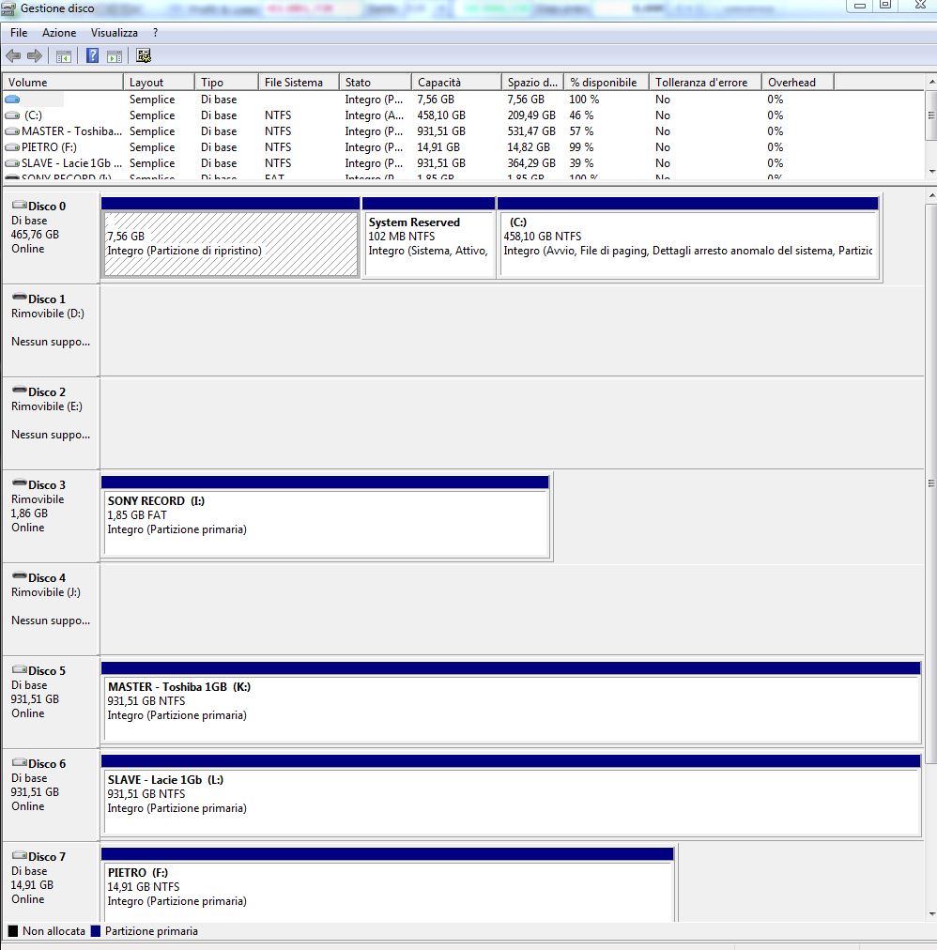Click Rimovibile (D:) label for Disco 1
The image size is (937, 950).
(x=48, y=314)
